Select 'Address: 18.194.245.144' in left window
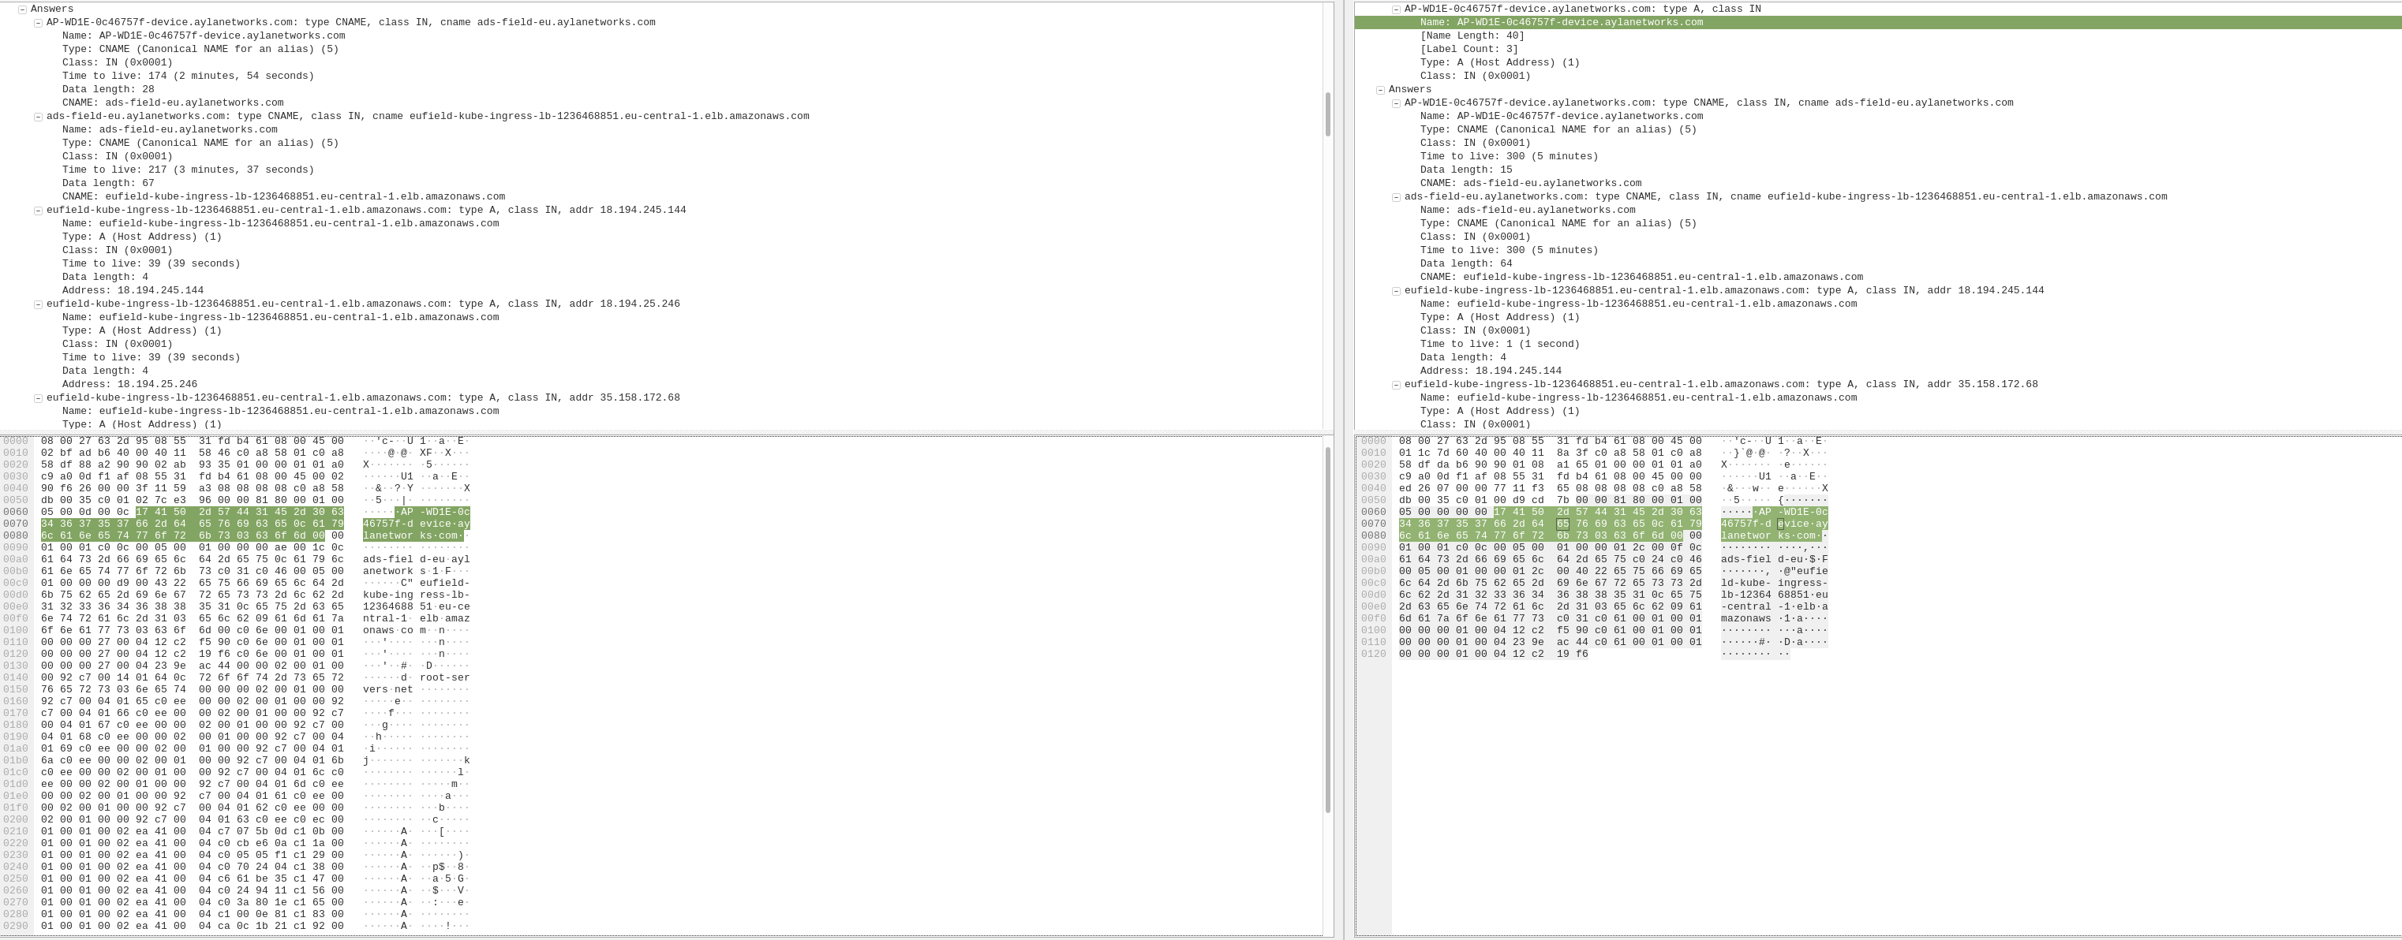The width and height of the screenshot is (2402, 940). tap(133, 291)
